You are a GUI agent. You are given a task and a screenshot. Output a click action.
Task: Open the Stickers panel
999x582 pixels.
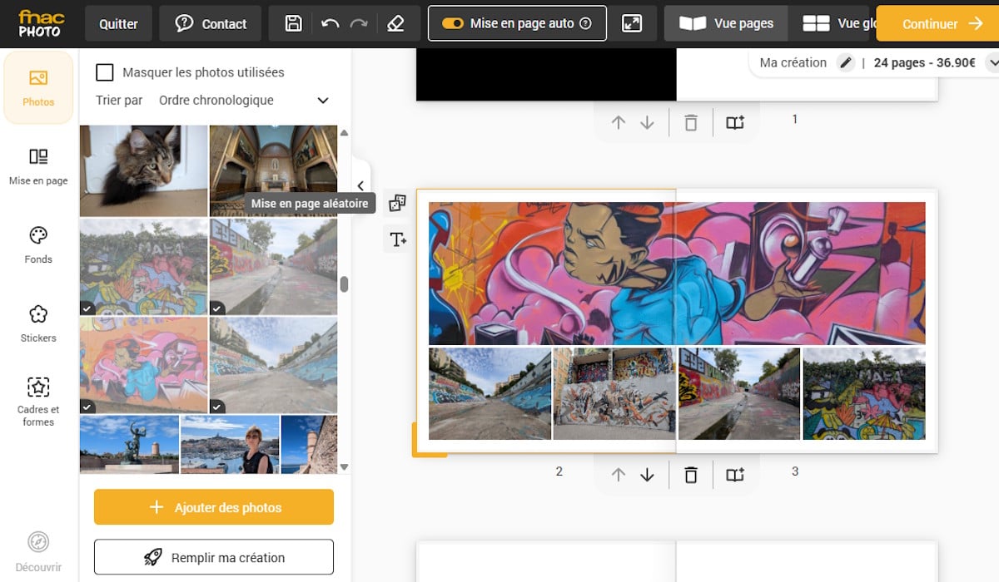click(38, 323)
